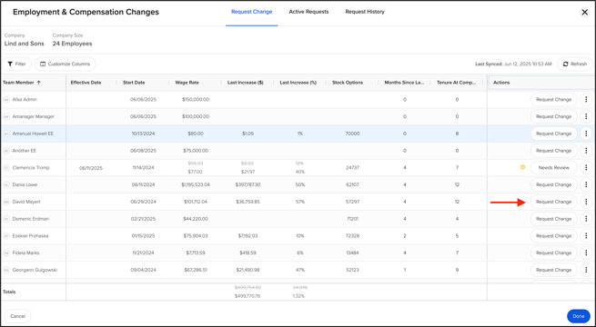Switch to the Request Change tab

252,12
